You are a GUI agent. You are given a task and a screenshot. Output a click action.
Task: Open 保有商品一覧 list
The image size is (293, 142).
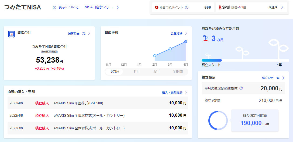coord(79,34)
